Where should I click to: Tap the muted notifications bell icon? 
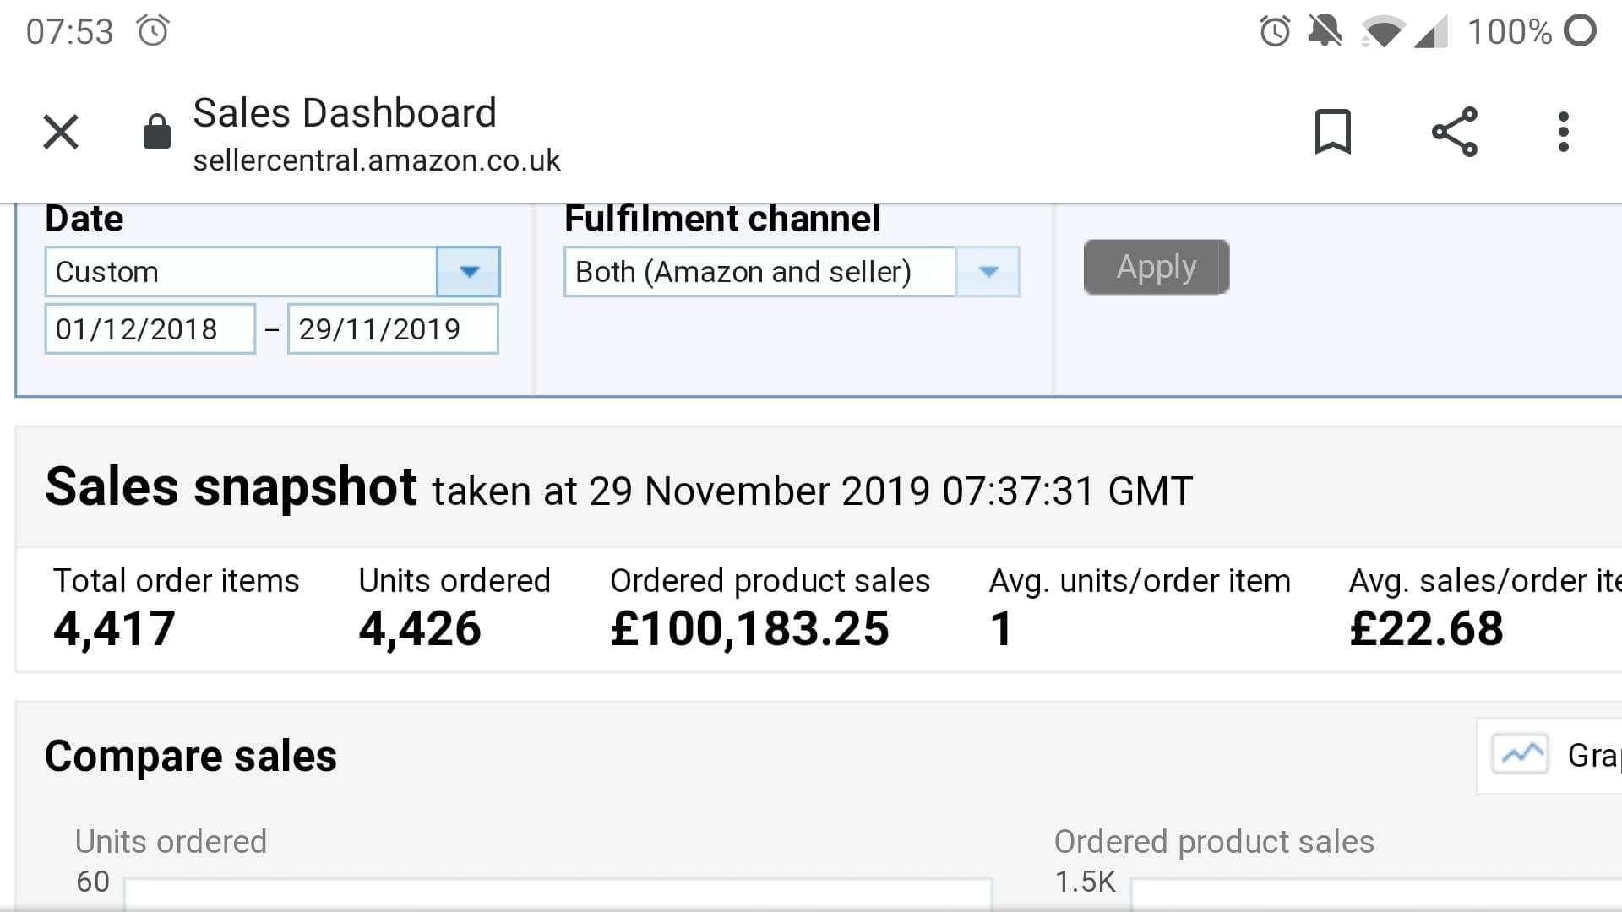[x=1325, y=31]
